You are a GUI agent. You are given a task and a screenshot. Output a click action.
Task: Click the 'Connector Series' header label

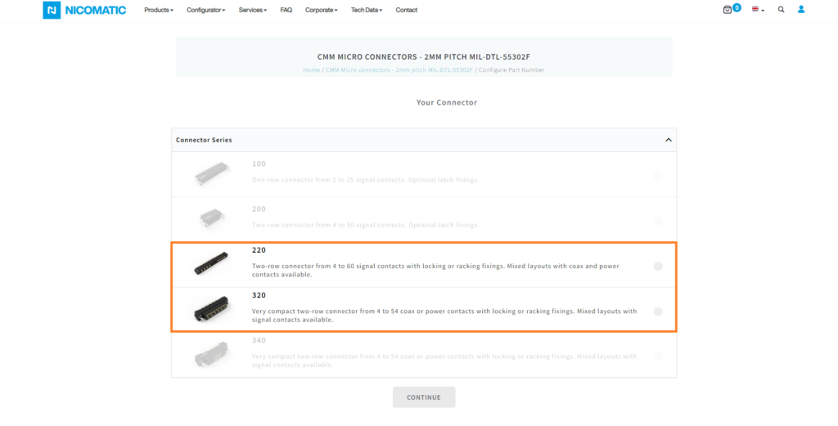click(204, 140)
